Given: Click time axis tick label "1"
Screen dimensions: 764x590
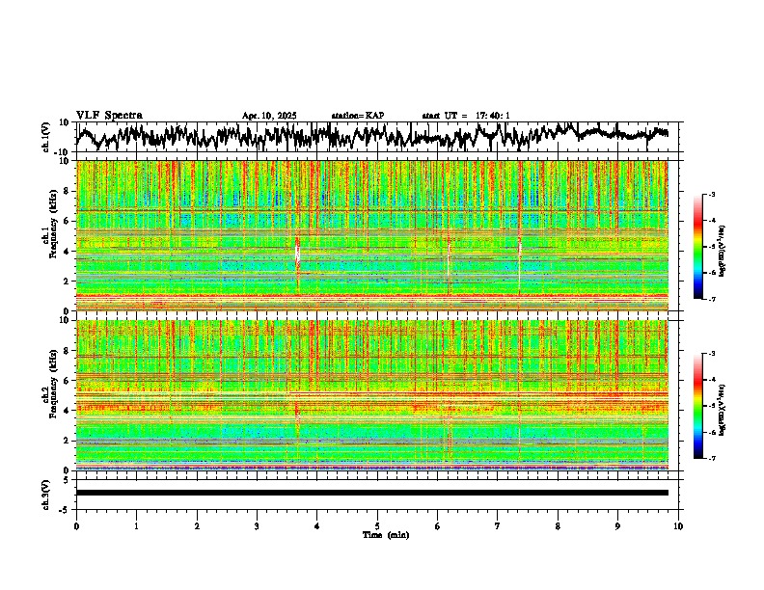Looking at the screenshot, I should 136,526.
